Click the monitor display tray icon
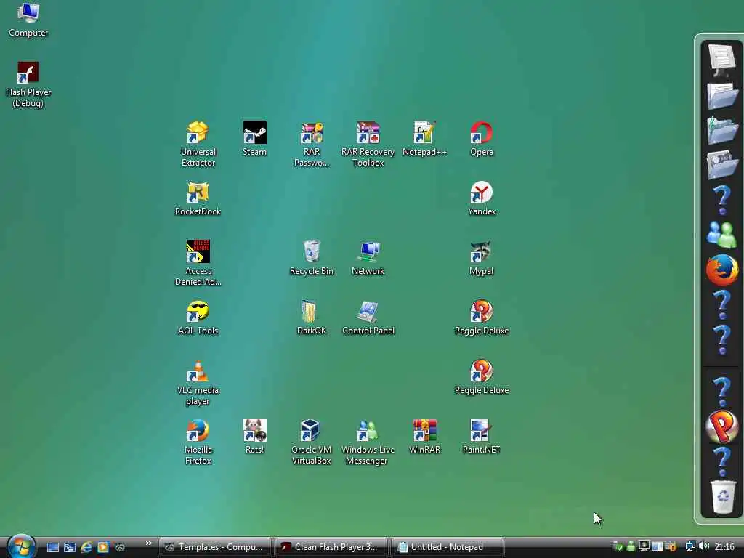Viewport: 744px width, 558px height. (644, 546)
